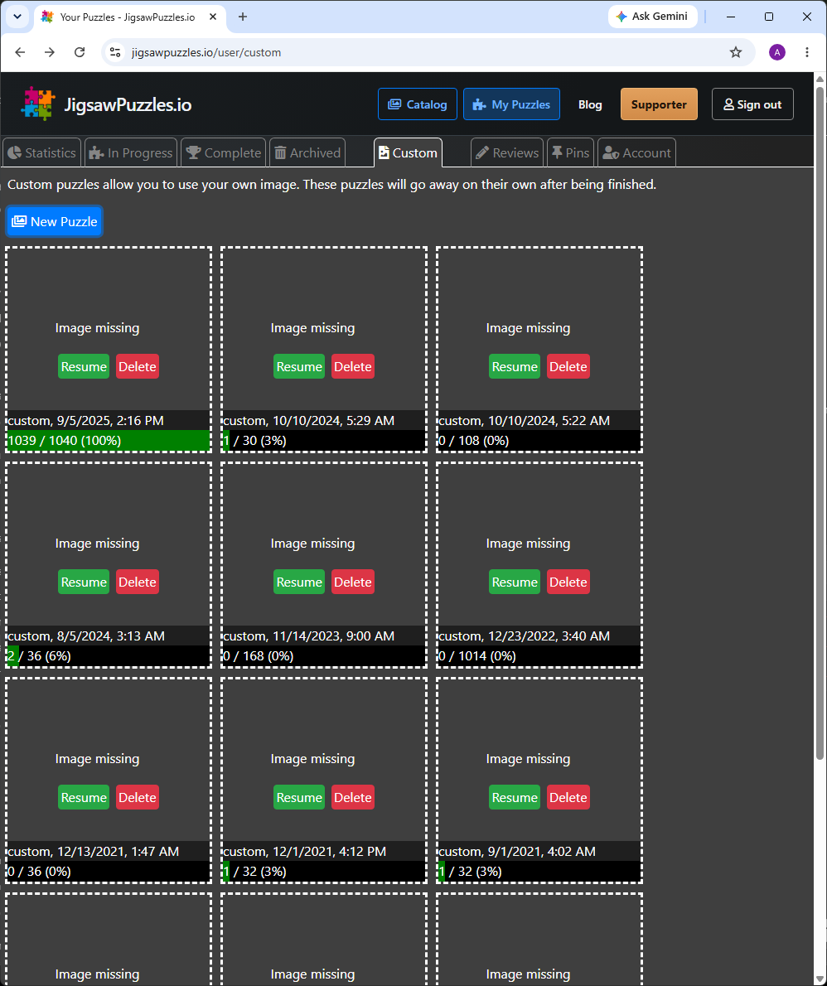The width and height of the screenshot is (827, 986).
Task: Expand the tab search dropdown
Action: pyautogui.click(x=17, y=17)
